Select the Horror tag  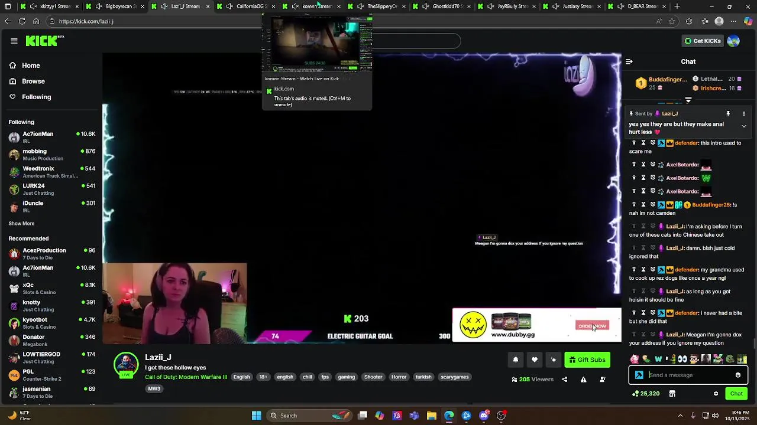click(x=399, y=377)
